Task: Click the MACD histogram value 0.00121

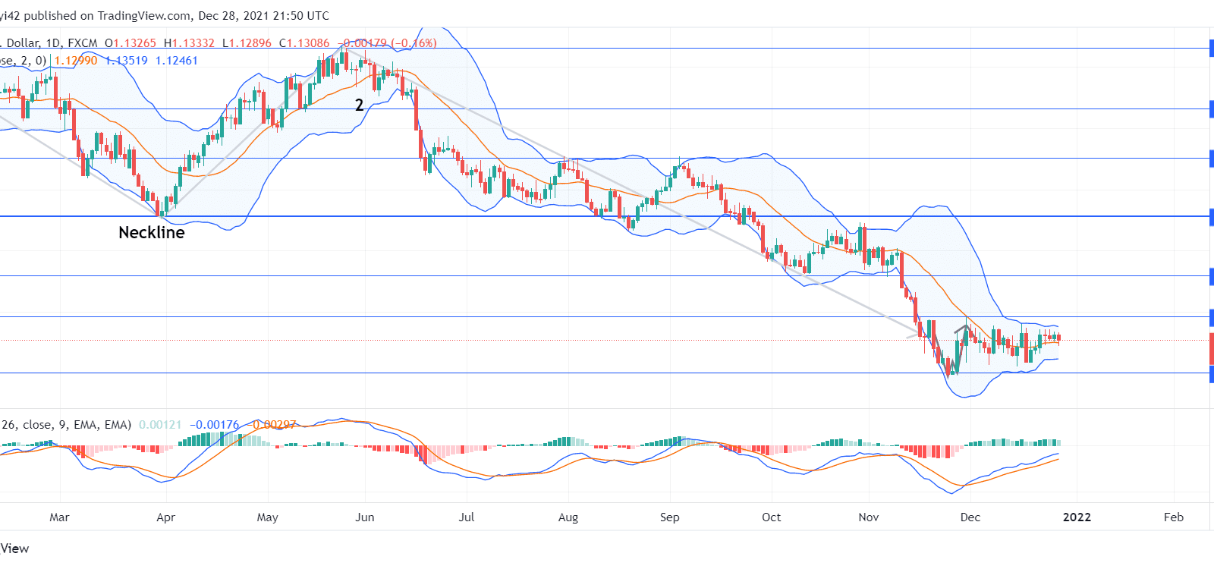Action: click(x=160, y=425)
